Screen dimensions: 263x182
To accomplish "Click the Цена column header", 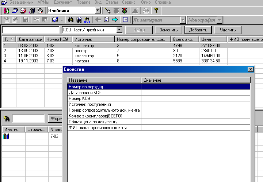I will click(x=213, y=39).
